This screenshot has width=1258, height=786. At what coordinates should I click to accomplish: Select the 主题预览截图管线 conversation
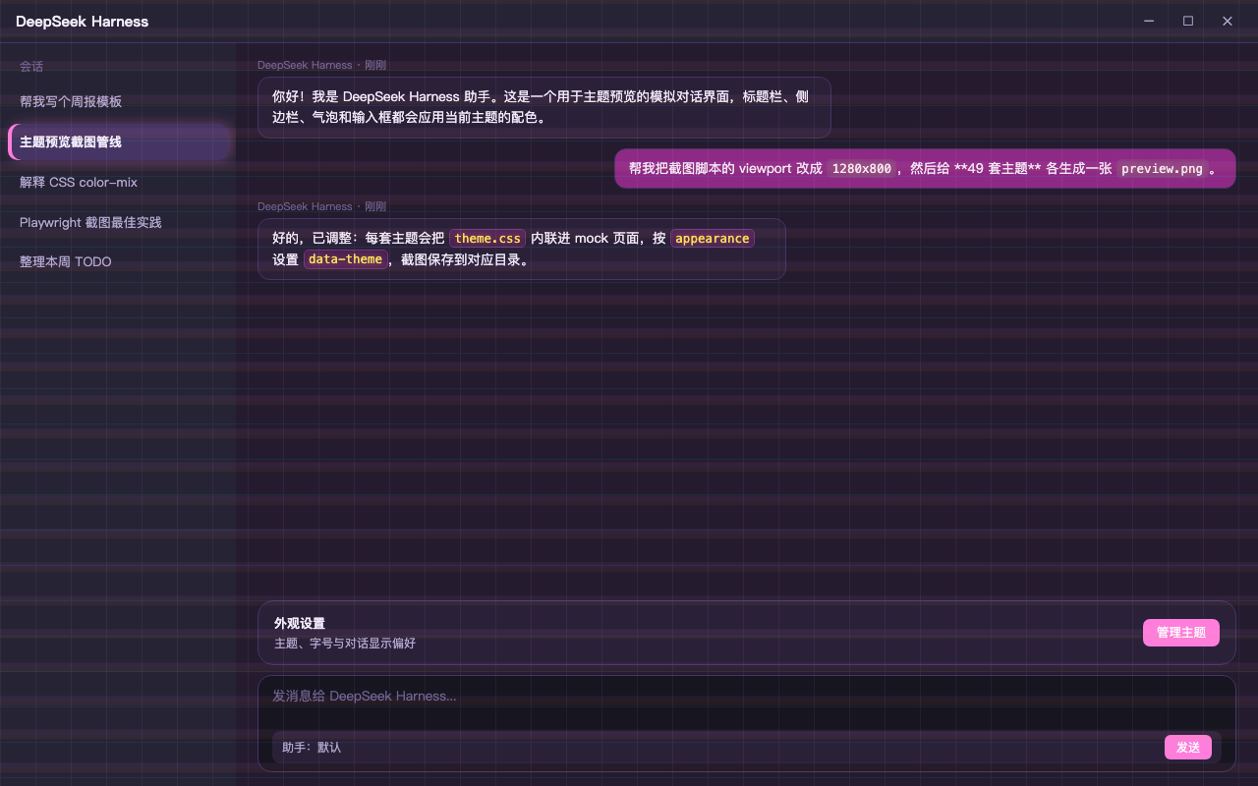(x=119, y=141)
